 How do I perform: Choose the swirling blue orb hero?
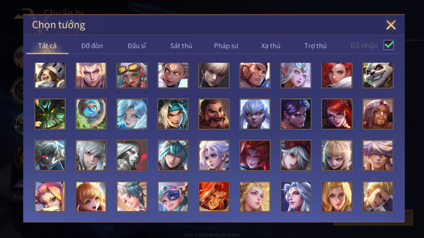[91, 114]
